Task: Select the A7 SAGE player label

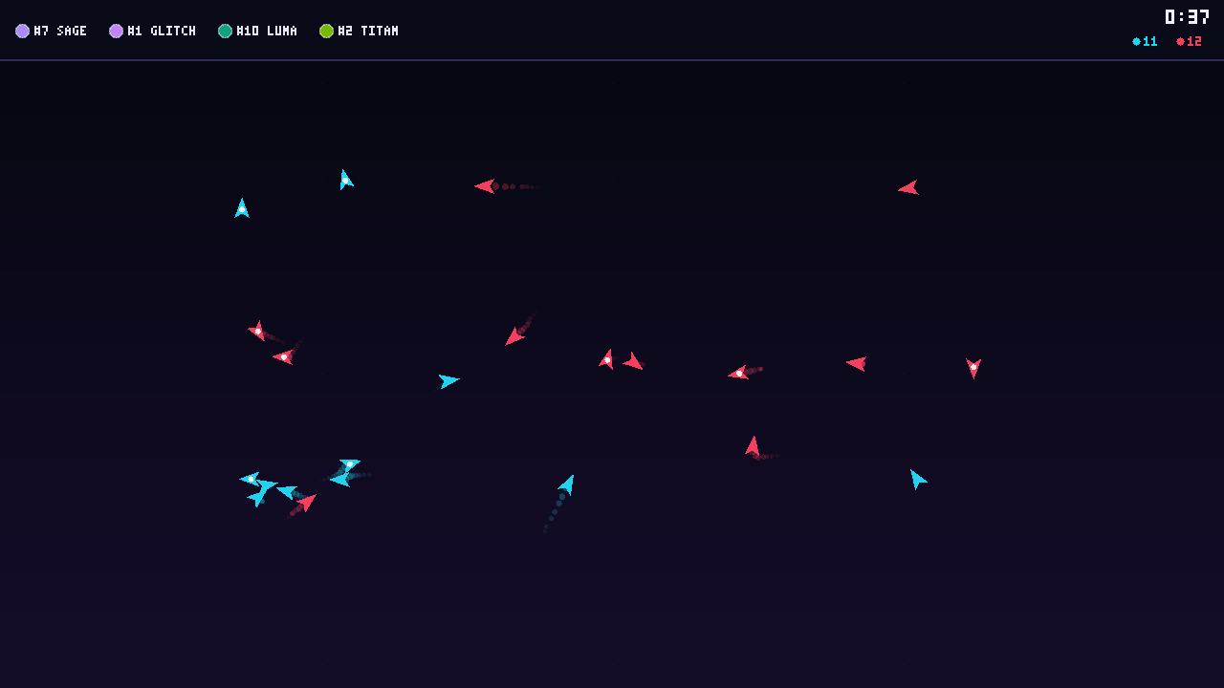Action: 60,32
